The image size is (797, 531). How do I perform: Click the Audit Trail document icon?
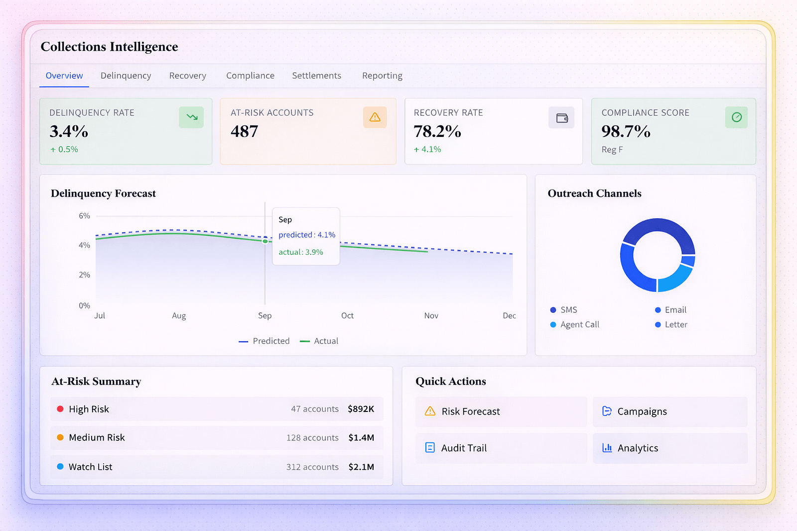click(x=430, y=448)
